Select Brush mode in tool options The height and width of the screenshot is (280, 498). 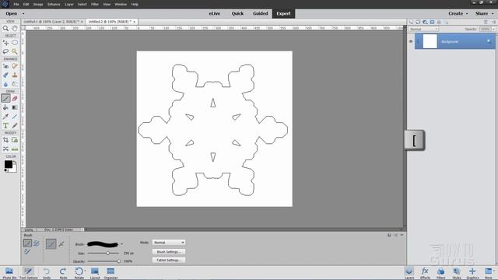click(28, 243)
